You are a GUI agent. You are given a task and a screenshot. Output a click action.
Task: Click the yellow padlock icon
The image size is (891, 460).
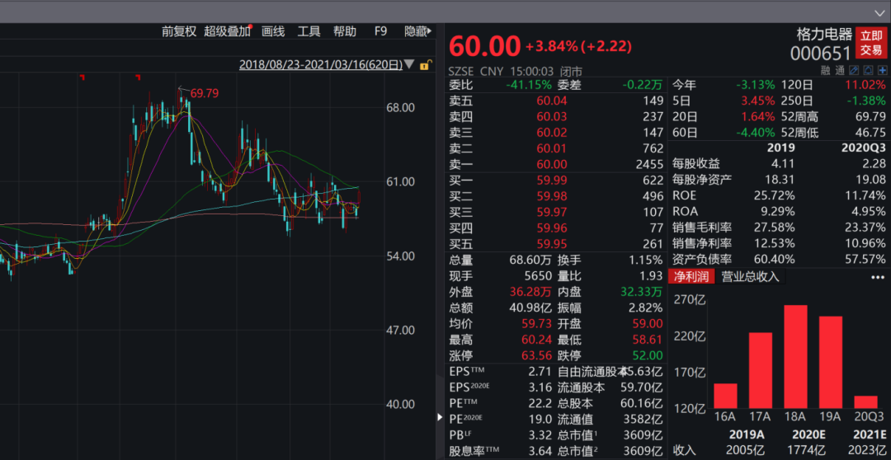[425, 65]
